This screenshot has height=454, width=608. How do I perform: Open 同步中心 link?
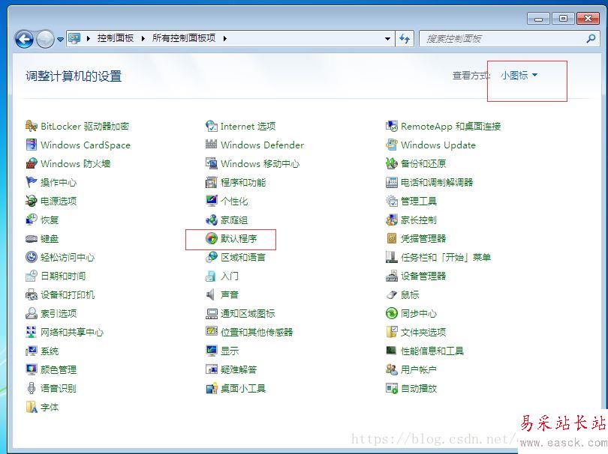click(419, 313)
